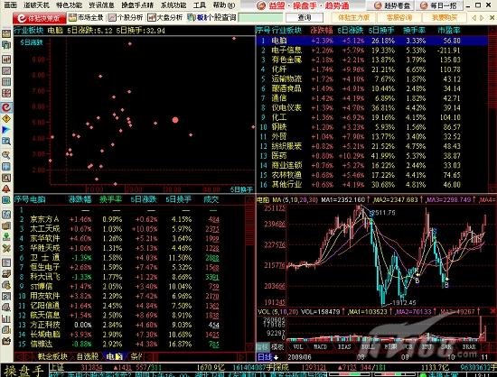Click the left navigation arrow near 我要购买
The image size is (497, 377).
tap(474, 18)
